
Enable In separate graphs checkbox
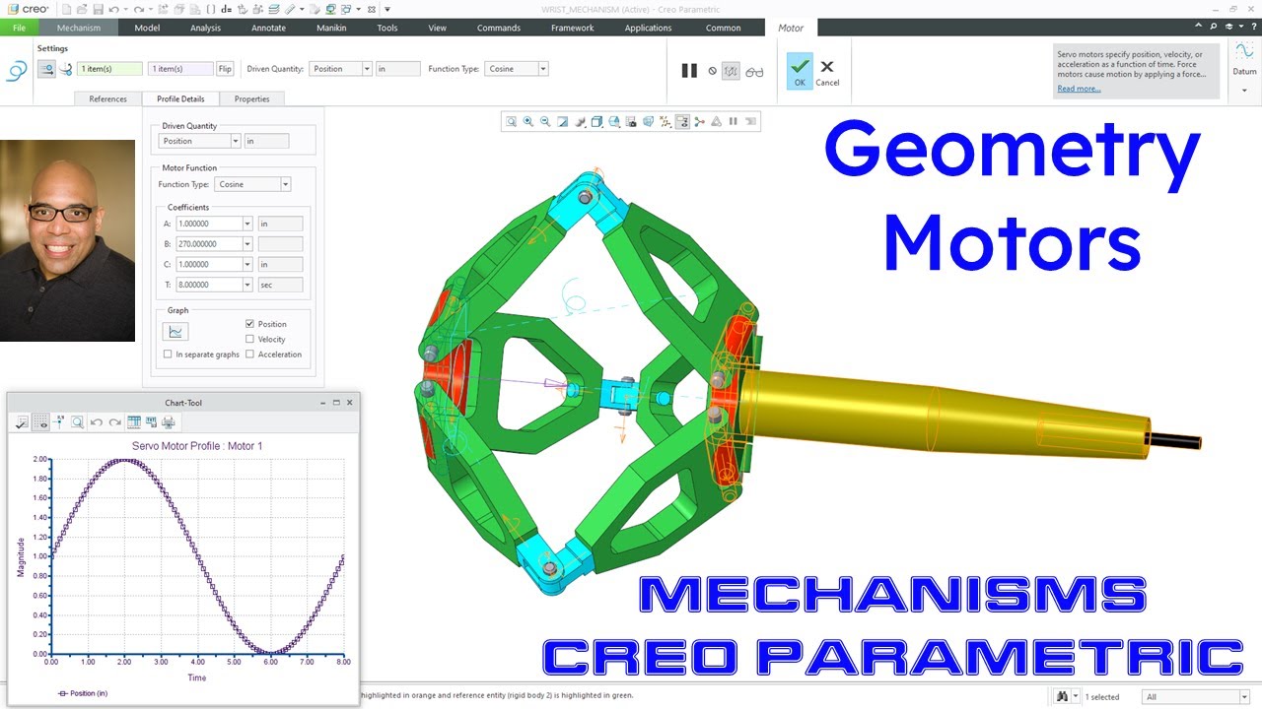point(168,354)
